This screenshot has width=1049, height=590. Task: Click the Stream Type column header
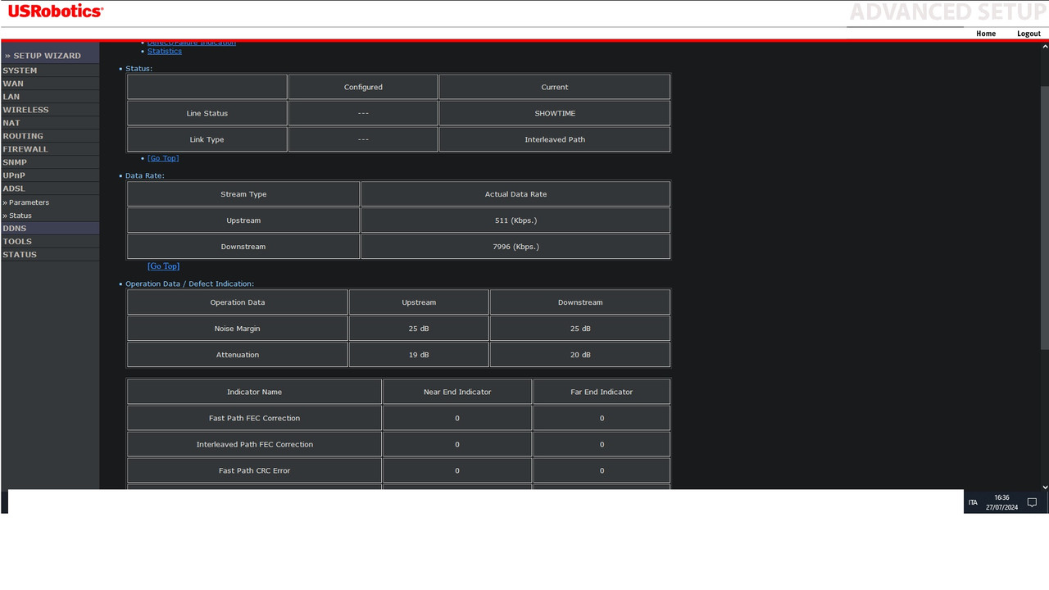(x=243, y=194)
